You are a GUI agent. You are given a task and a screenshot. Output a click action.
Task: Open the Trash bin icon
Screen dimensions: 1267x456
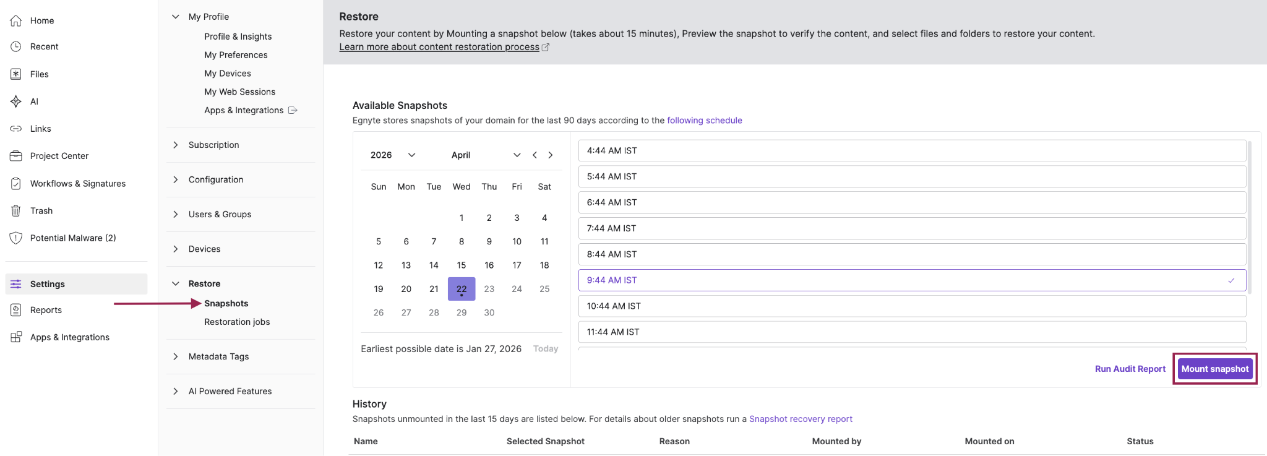pos(16,211)
